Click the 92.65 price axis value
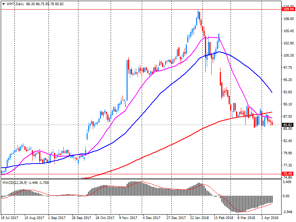Viewport: 296px width, 222px height. 288,92
